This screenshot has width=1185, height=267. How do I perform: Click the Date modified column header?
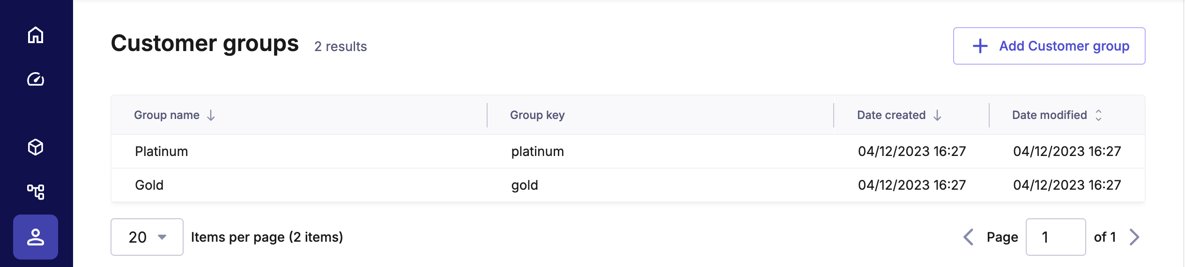click(x=1049, y=115)
